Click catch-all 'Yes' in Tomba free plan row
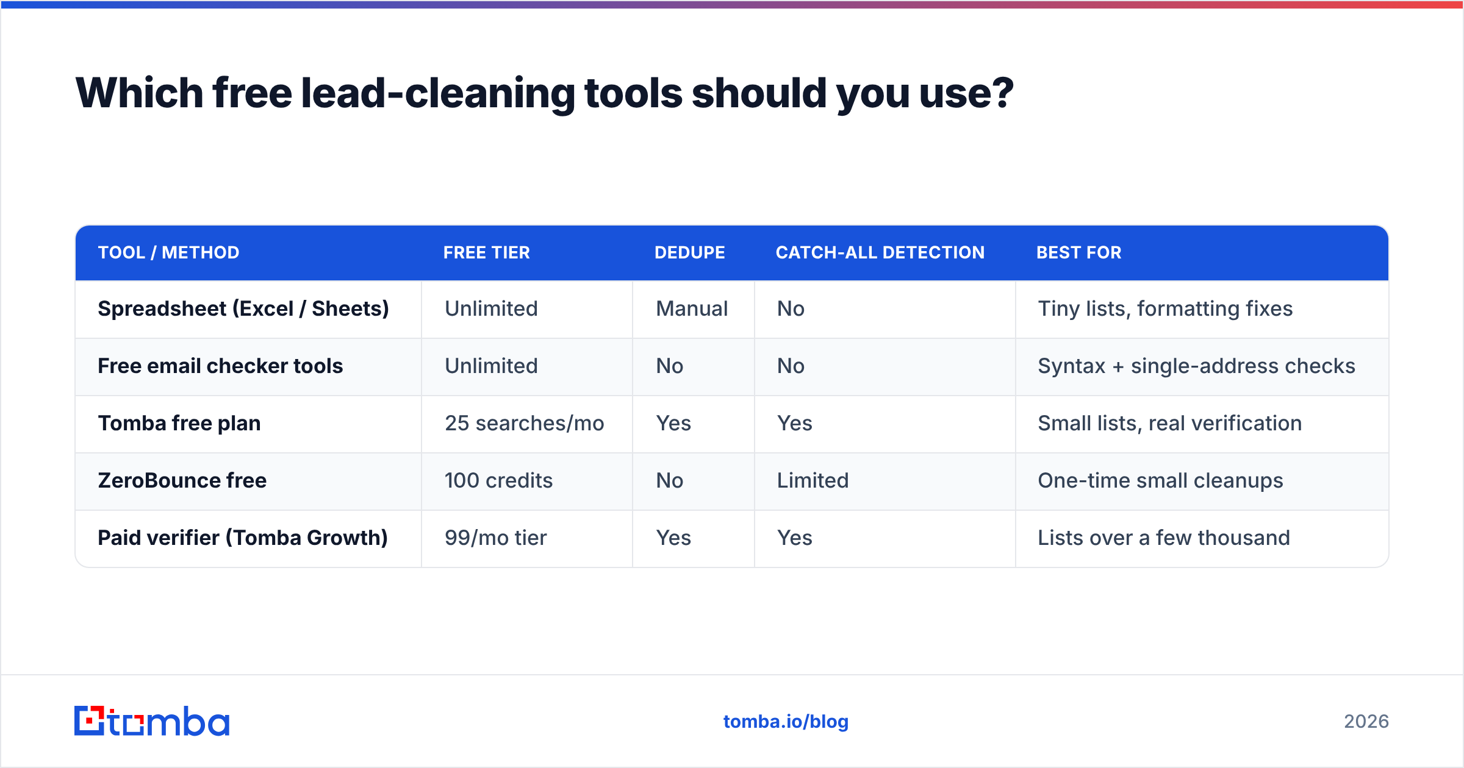This screenshot has width=1464, height=768. (x=794, y=423)
